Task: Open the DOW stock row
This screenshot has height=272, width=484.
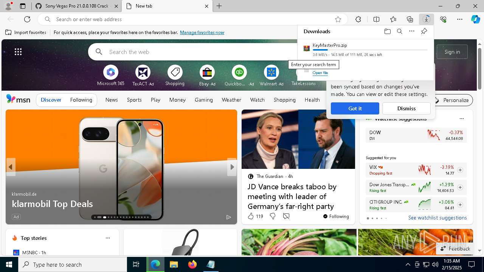Action: pyautogui.click(x=416, y=135)
